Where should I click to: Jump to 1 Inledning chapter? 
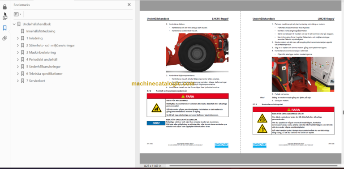point(34,38)
